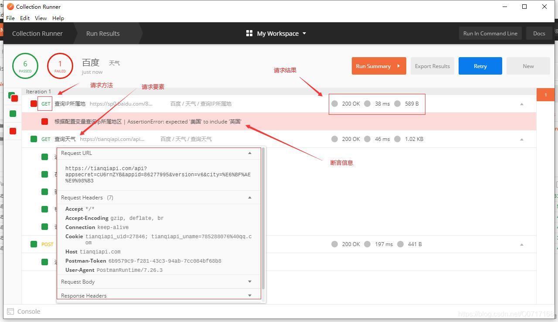Image resolution: width=558 pixels, height=322 pixels.
Task: Click the 441 B response size
Action: (x=415, y=244)
